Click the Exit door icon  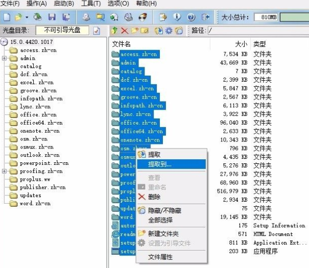point(205,17)
